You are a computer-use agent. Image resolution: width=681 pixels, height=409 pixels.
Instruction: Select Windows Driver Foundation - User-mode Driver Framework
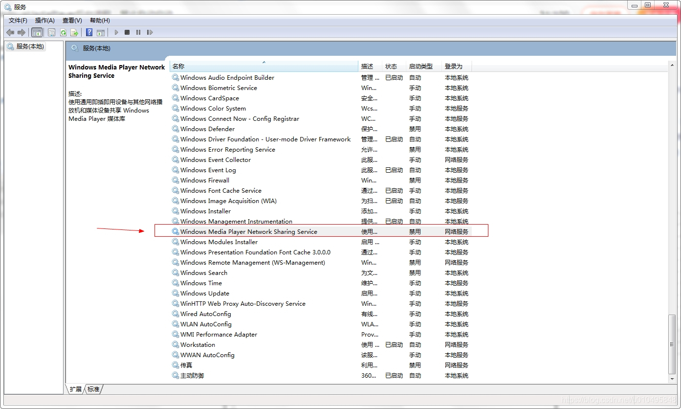[321, 139]
